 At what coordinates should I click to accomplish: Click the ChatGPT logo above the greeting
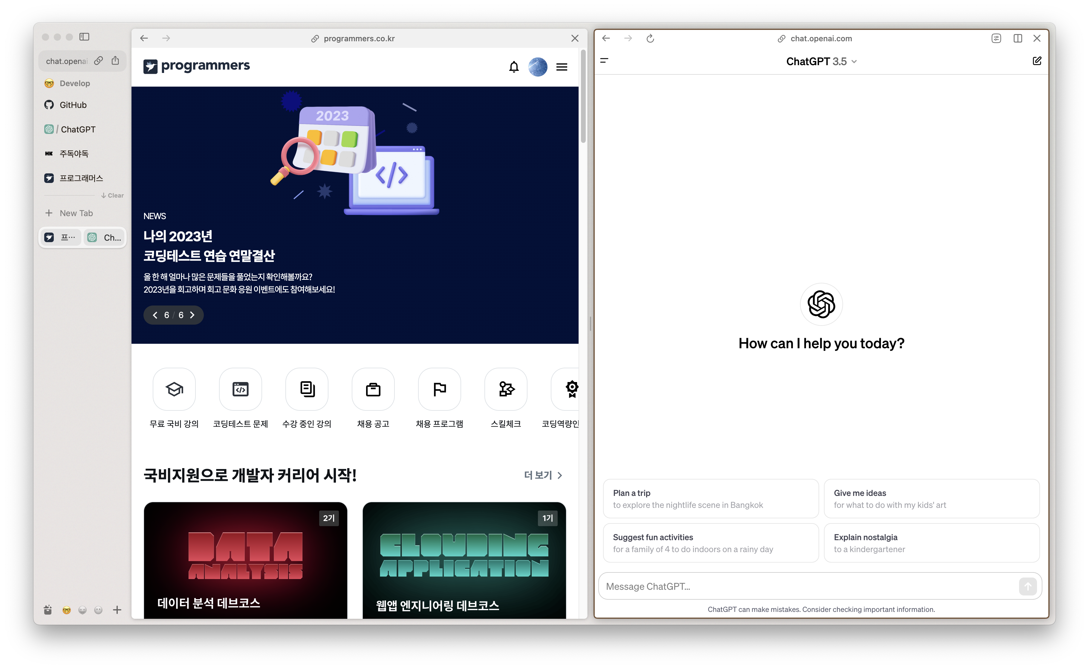[822, 304]
